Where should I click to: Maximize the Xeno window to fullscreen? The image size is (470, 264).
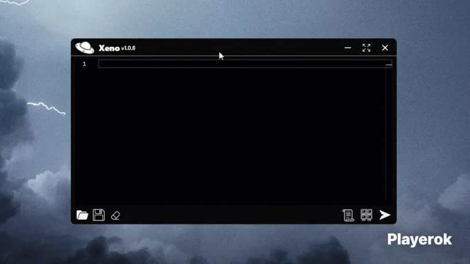pyautogui.click(x=366, y=48)
